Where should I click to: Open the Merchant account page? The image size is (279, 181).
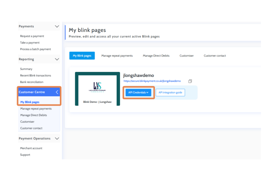tap(31, 148)
